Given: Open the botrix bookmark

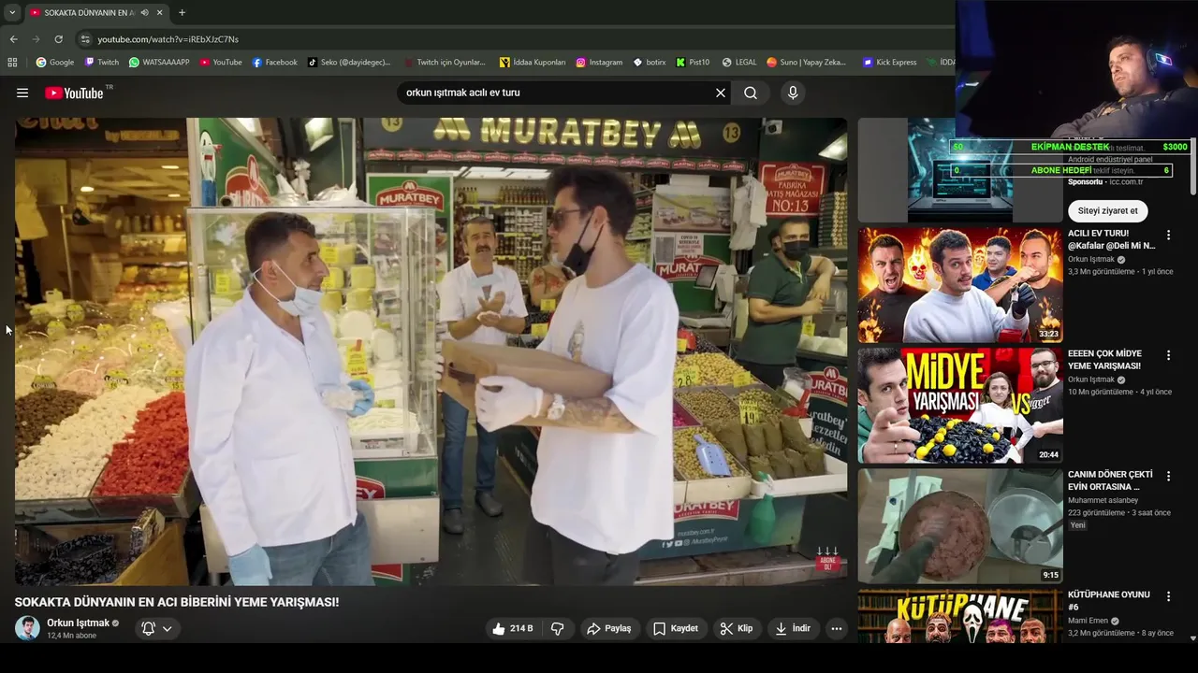Looking at the screenshot, I should click(x=650, y=63).
